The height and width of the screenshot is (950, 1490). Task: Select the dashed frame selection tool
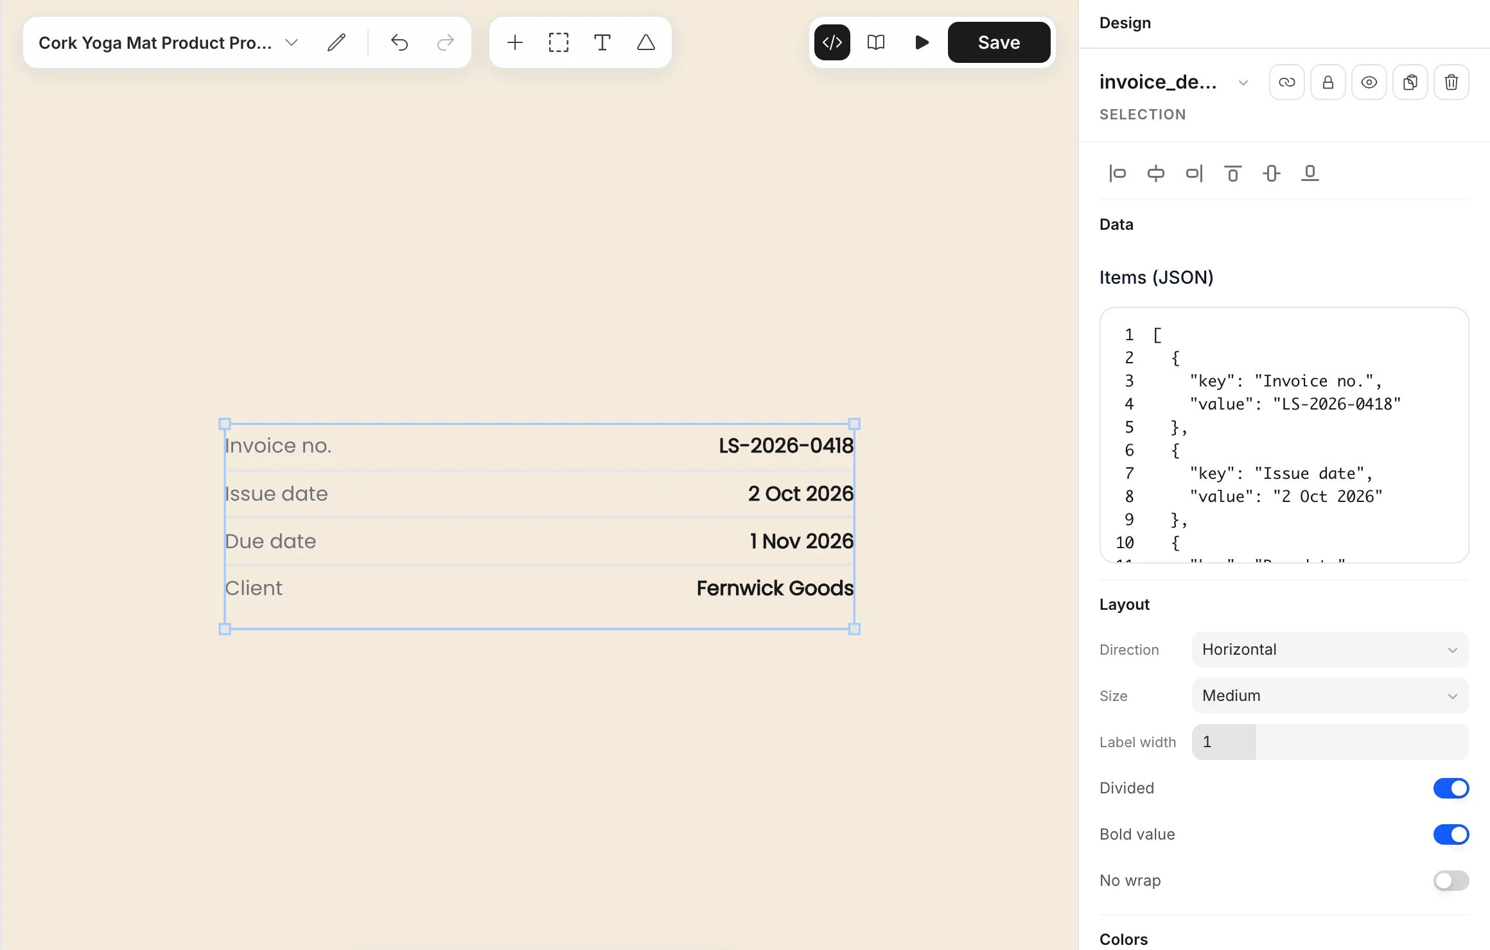pyautogui.click(x=559, y=43)
